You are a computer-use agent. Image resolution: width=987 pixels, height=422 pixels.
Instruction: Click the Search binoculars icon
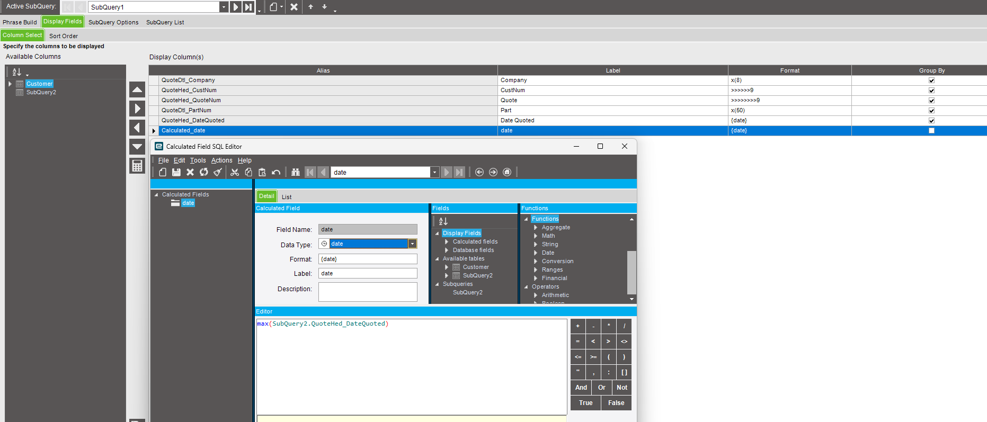click(296, 172)
